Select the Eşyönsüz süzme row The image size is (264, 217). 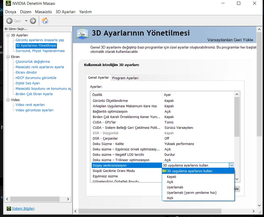tap(127, 176)
